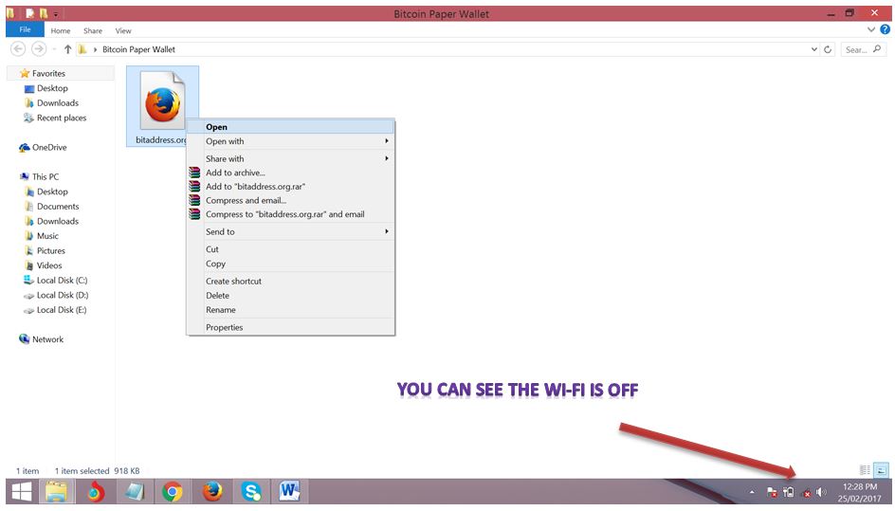The height and width of the screenshot is (511, 895).
Task: Open the bitaddress.org Firefox file icon
Action: (163, 100)
